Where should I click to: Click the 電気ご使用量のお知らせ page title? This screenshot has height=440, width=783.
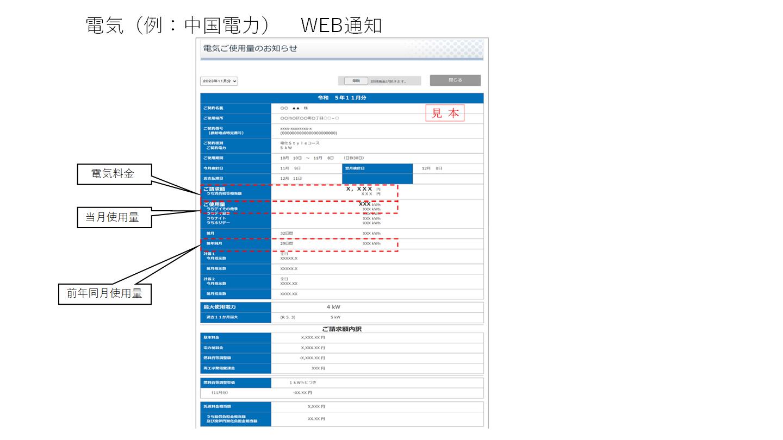click(x=250, y=48)
